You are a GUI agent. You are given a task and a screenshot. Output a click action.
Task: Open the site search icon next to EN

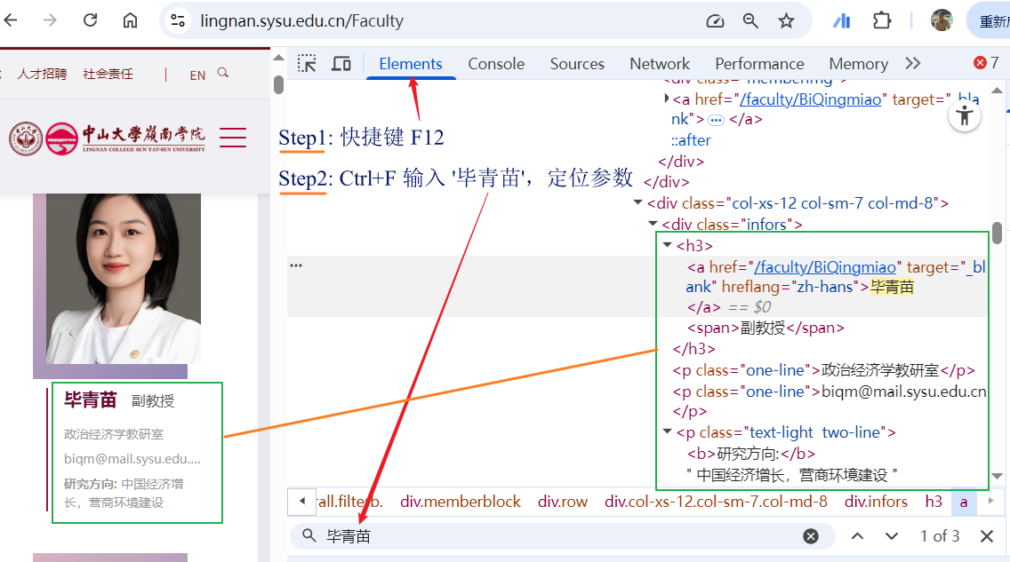223,74
